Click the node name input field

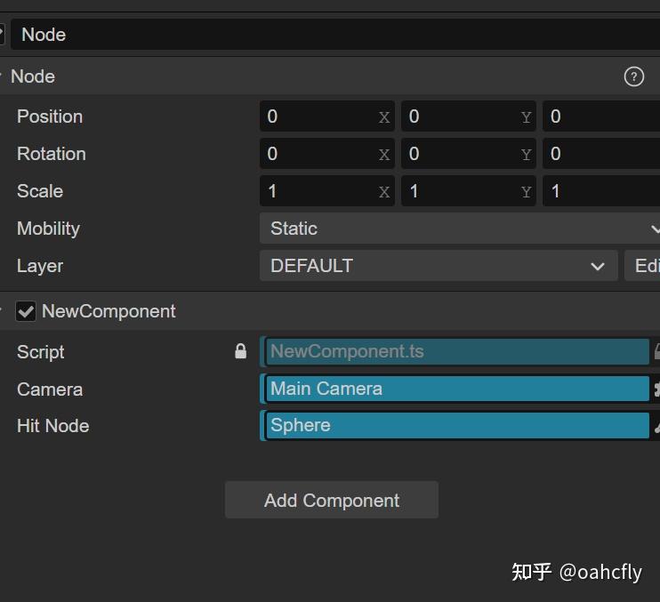[x=334, y=35]
